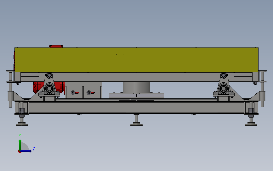Select the red cap on top of the cover
273x171 pixels.
(56, 47)
